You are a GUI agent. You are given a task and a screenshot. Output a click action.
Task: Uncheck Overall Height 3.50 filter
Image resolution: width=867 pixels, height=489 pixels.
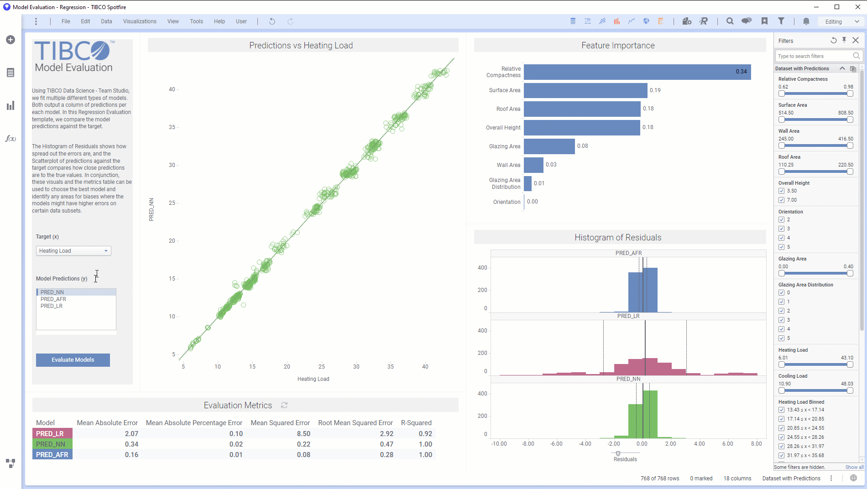coord(782,191)
